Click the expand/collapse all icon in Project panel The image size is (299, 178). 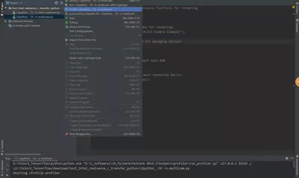click(61, 3)
